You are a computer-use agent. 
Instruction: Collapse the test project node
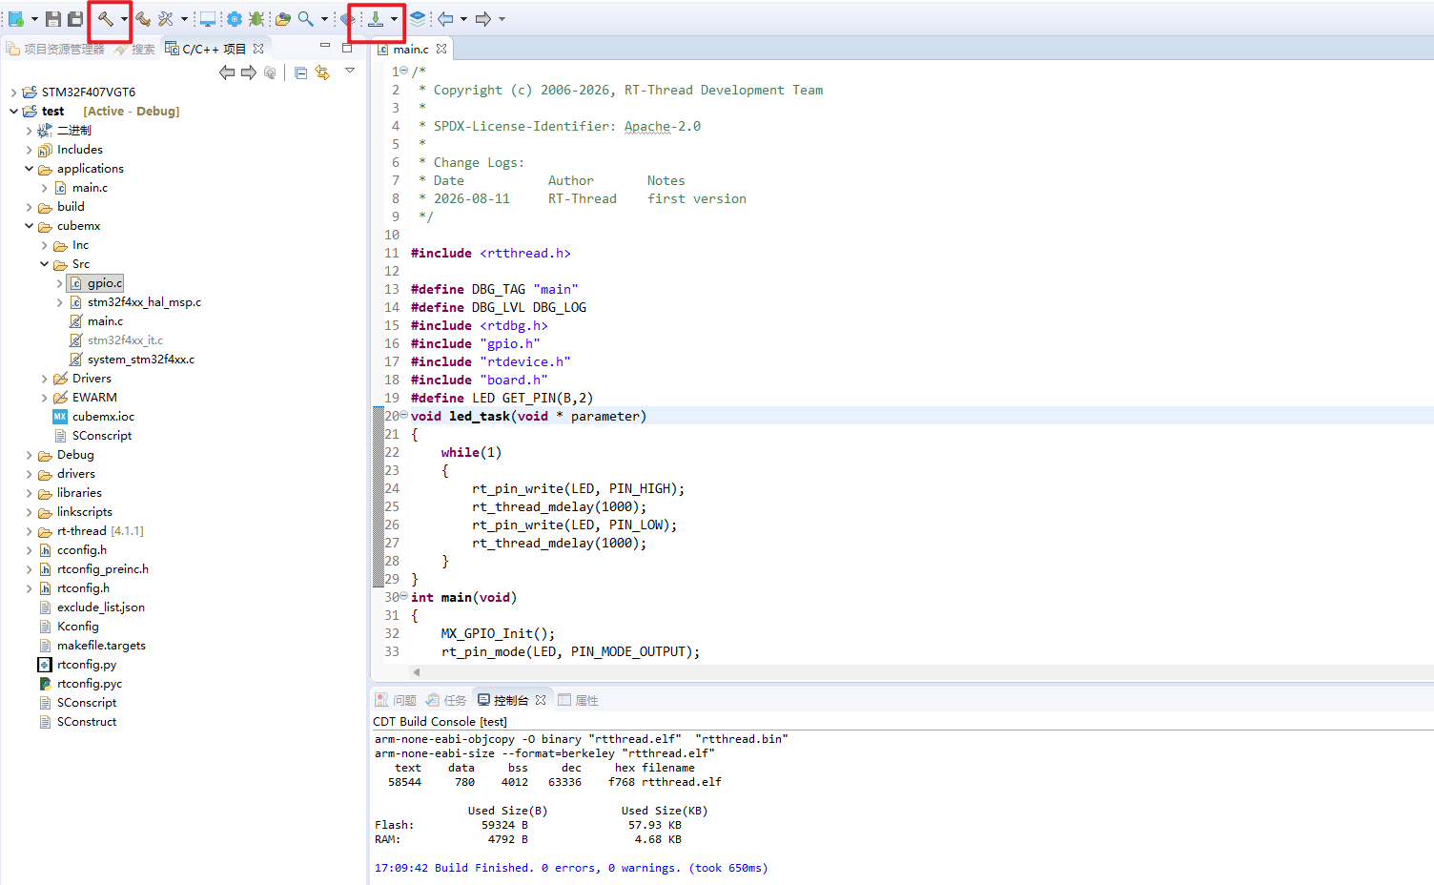pos(13,112)
